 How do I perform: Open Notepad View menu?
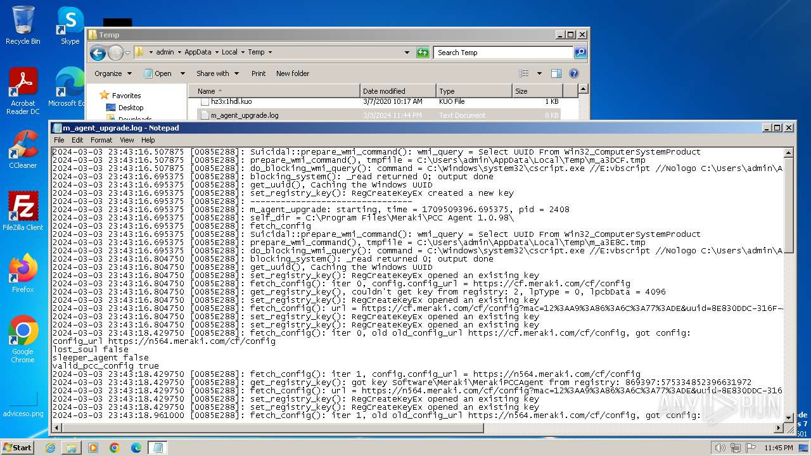pyautogui.click(x=127, y=140)
